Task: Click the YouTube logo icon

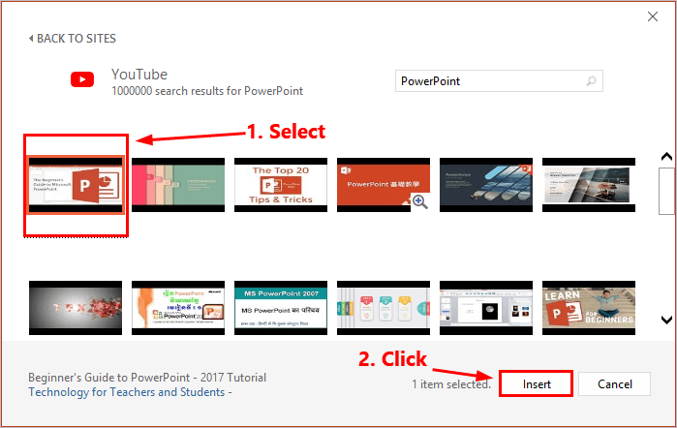Action: (82, 81)
